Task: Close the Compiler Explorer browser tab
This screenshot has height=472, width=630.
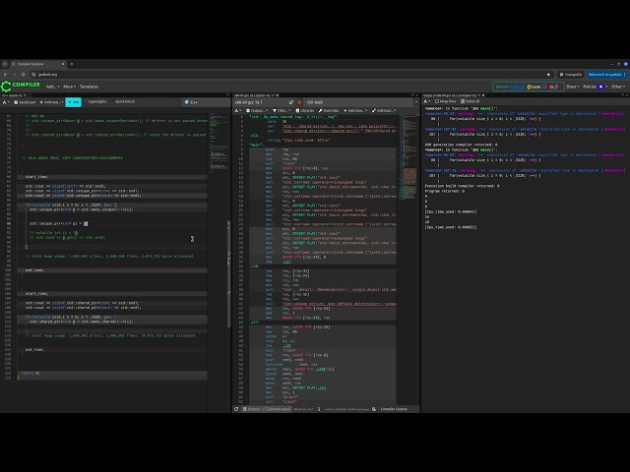Action: coord(63,64)
